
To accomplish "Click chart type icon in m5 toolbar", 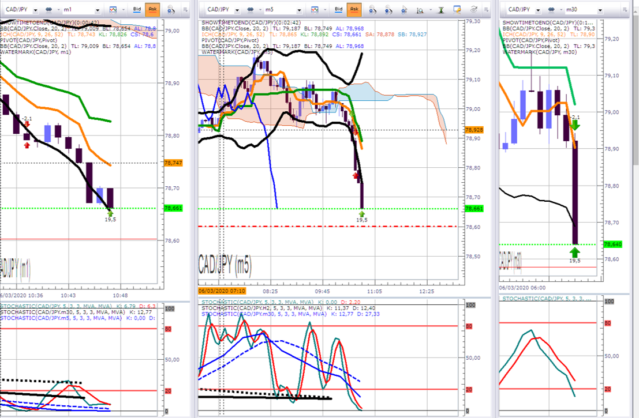I will point(315,9).
